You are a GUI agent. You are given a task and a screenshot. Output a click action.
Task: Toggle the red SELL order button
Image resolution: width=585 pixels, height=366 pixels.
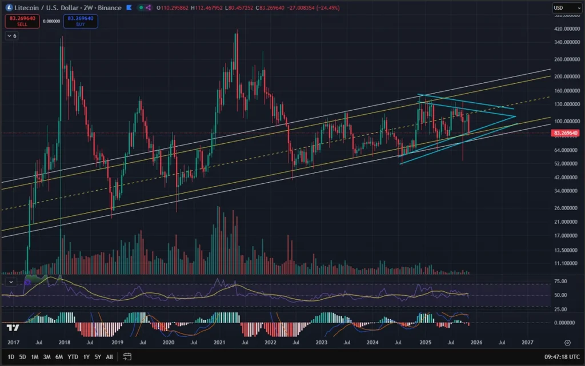point(22,21)
